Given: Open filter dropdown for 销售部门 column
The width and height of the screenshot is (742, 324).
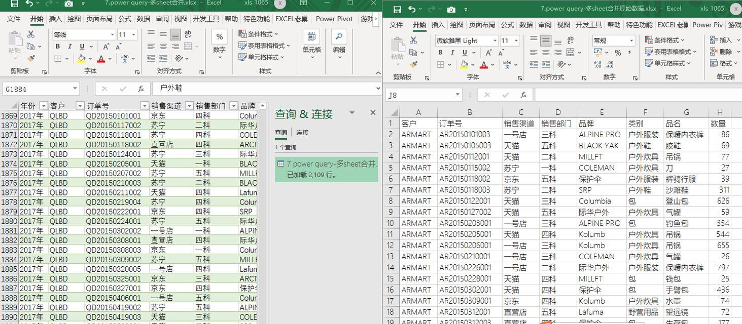Looking at the screenshot, I should coord(233,106).
